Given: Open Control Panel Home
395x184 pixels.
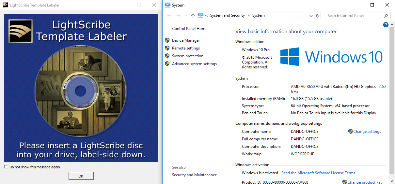Looking at the screenshot, I should [x=190, y=29].
